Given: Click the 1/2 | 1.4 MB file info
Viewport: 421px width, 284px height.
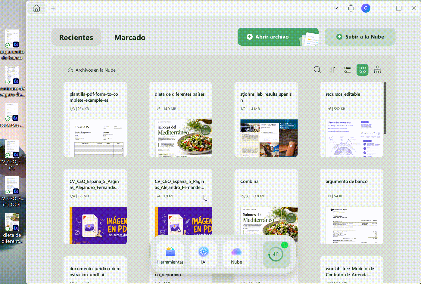Looking at the screenshot, I should pyautogui.click(x=250, y=109).
